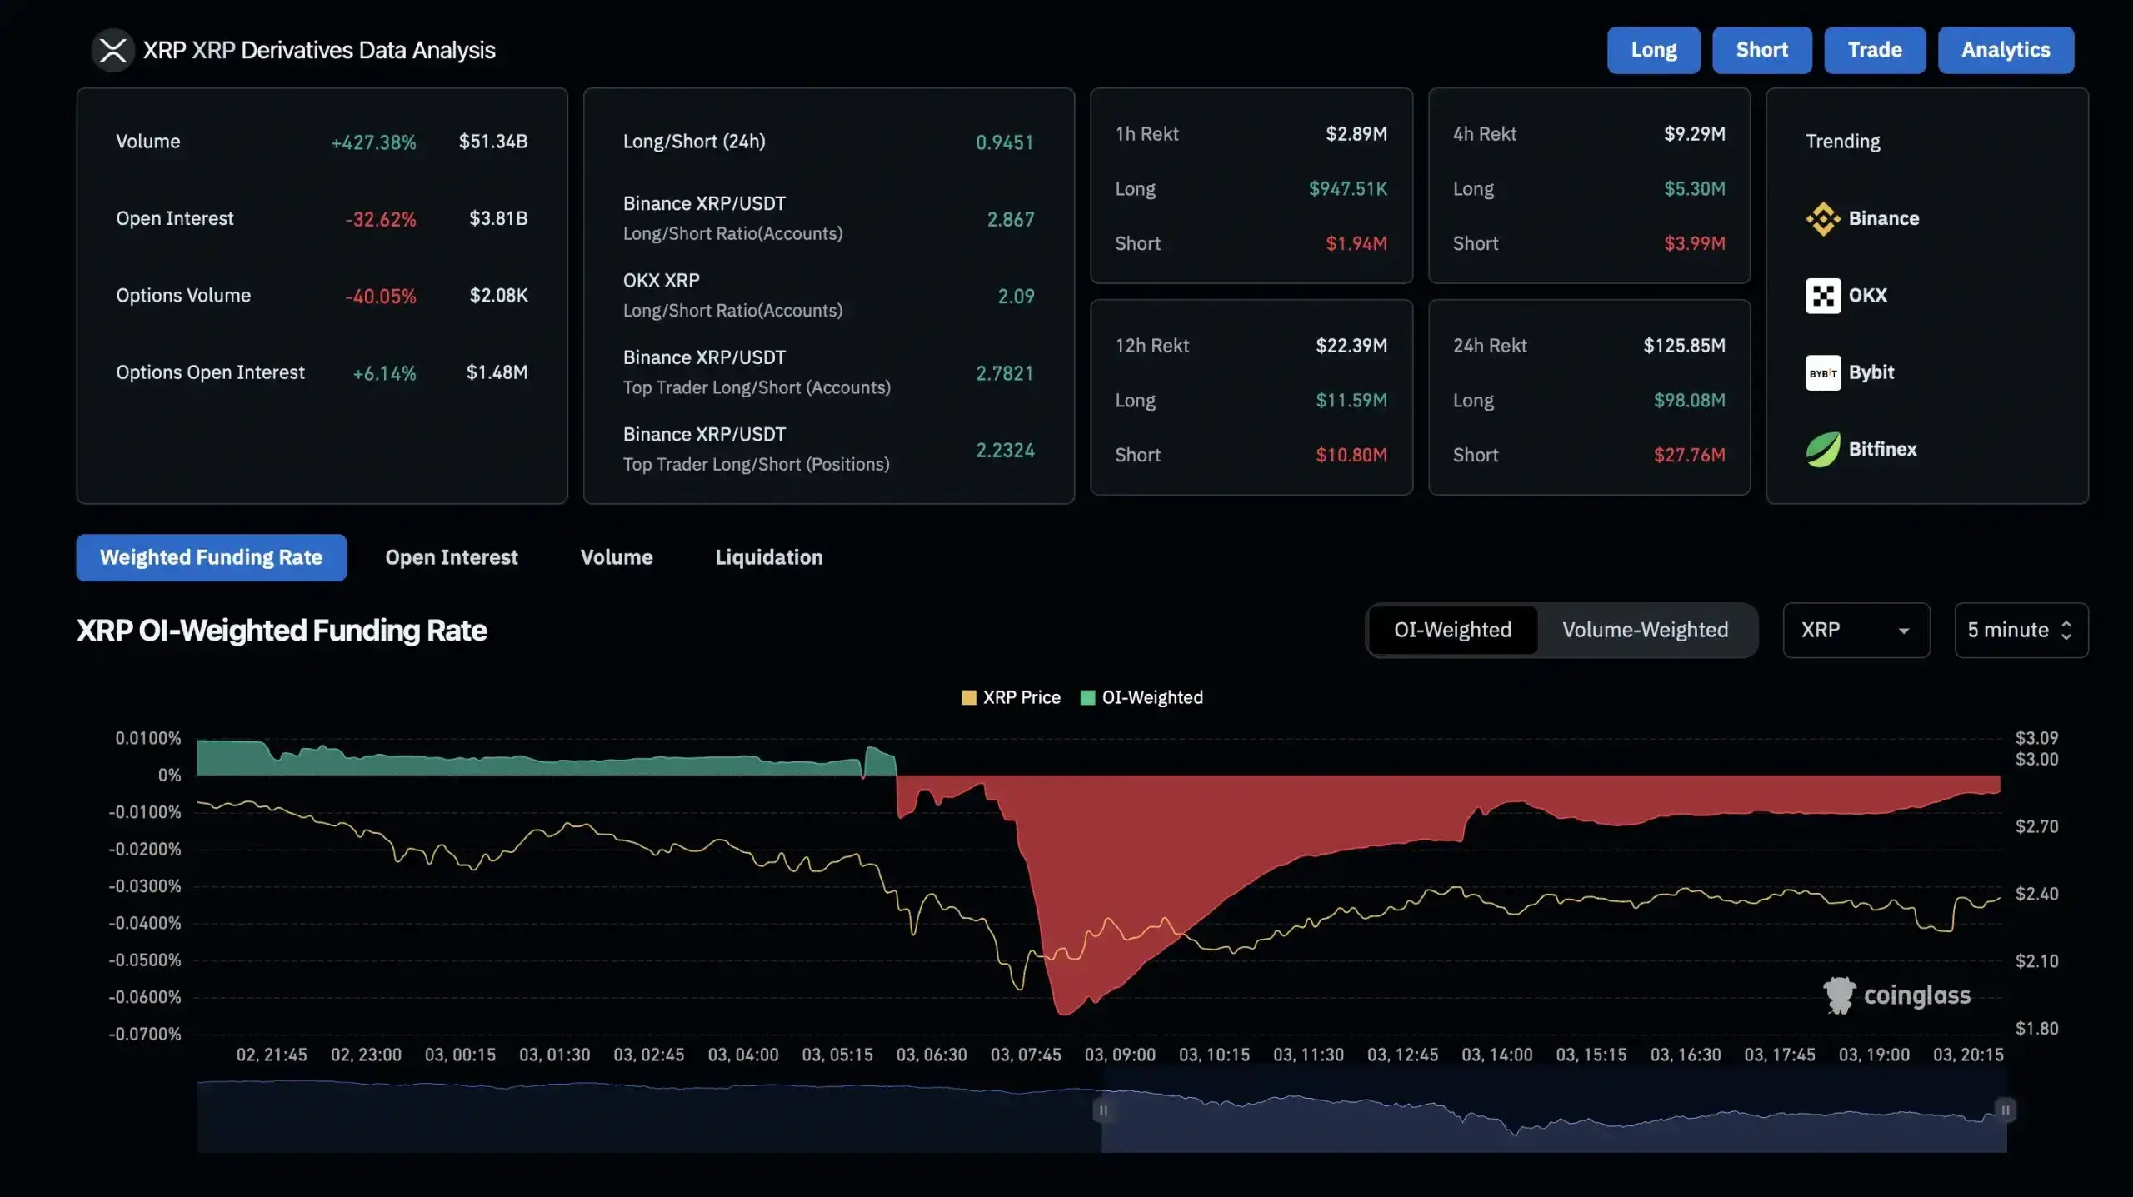
Task: Switch to the Liquidation tab
Action: (x=768, y=557)
